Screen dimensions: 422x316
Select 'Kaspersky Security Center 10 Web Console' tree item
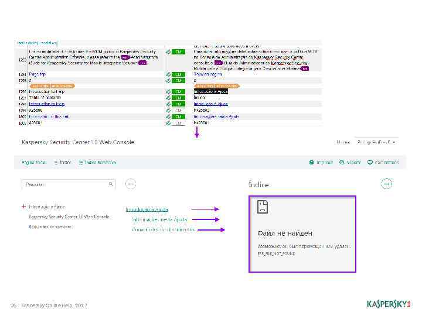[x=69, y=217]
